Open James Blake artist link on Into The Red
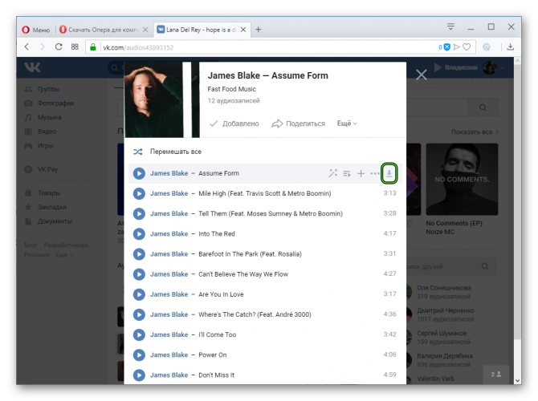Viewport: 538px width, 401px height. 169,233
